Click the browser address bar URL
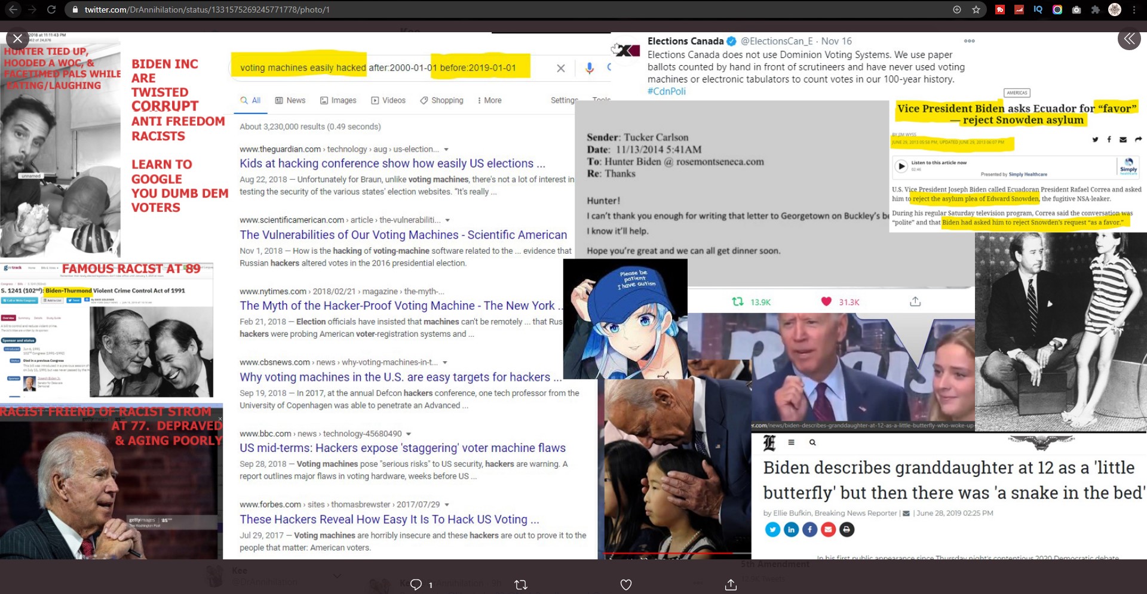 pos(207,10)
